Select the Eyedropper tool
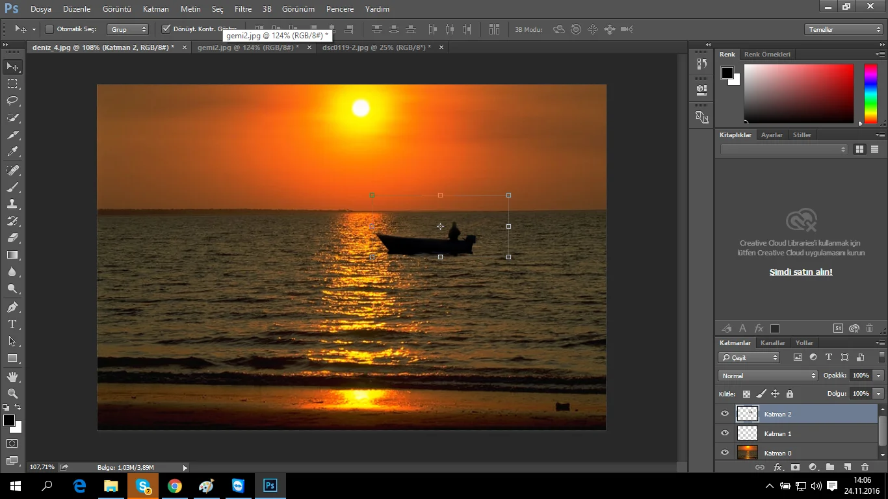 [12, 152]
